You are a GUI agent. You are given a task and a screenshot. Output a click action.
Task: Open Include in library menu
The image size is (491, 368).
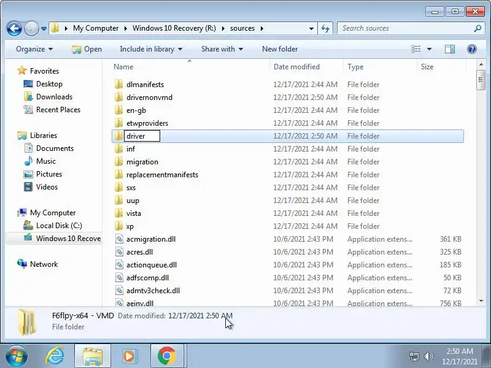(x=151, y=49)
